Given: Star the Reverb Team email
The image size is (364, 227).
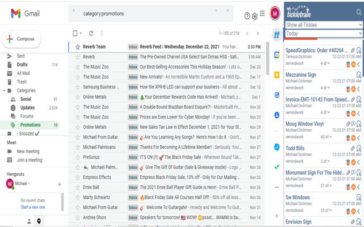Looking at the screenshot, I should coord(78,47).
